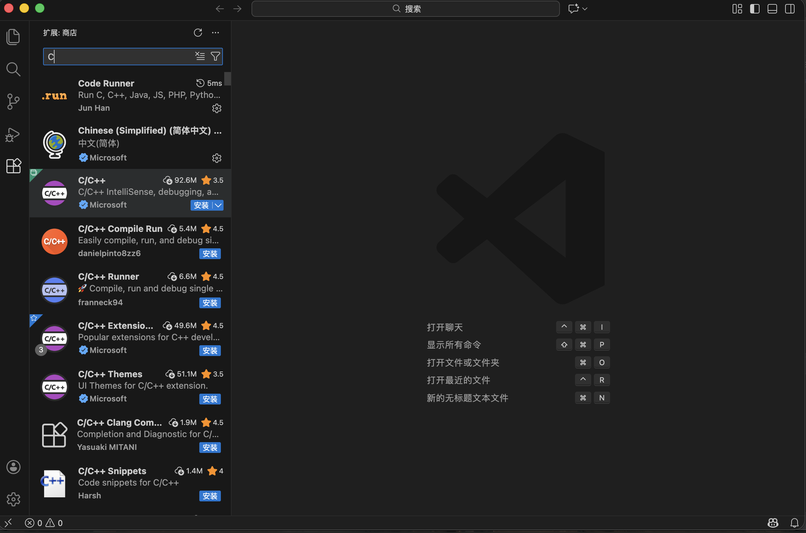Open the chat dropdown chevron in title bar
Screen dimensions: 806x533
(x=585, y=9)
